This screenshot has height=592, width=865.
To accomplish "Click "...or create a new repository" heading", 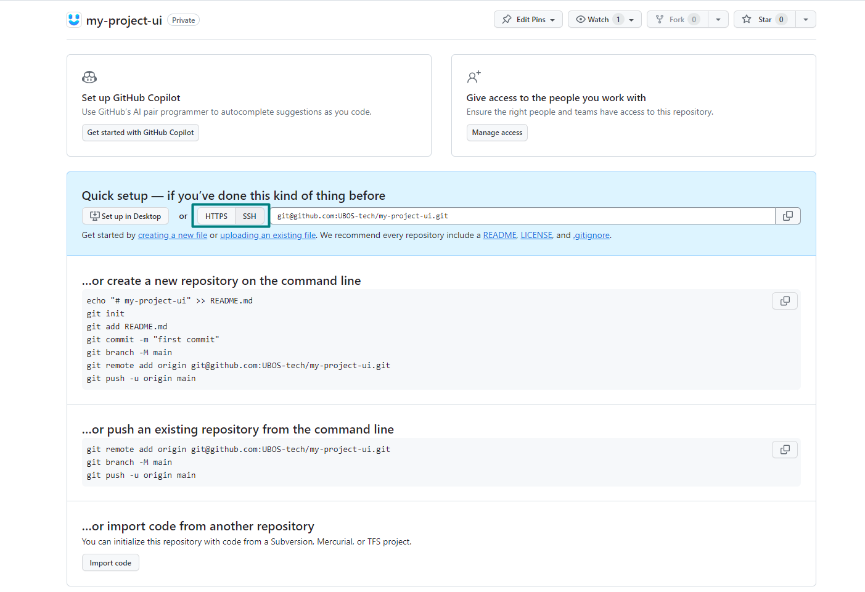I will (x=221, y=281).
